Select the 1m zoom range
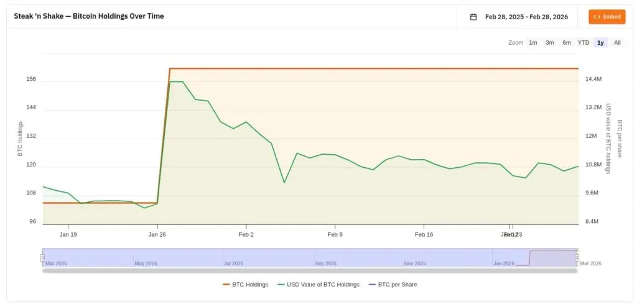 (x=533, y=43)
